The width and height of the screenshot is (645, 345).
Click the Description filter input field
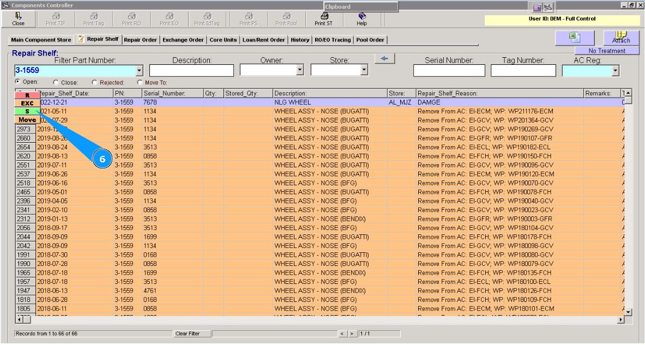(192, 70)
